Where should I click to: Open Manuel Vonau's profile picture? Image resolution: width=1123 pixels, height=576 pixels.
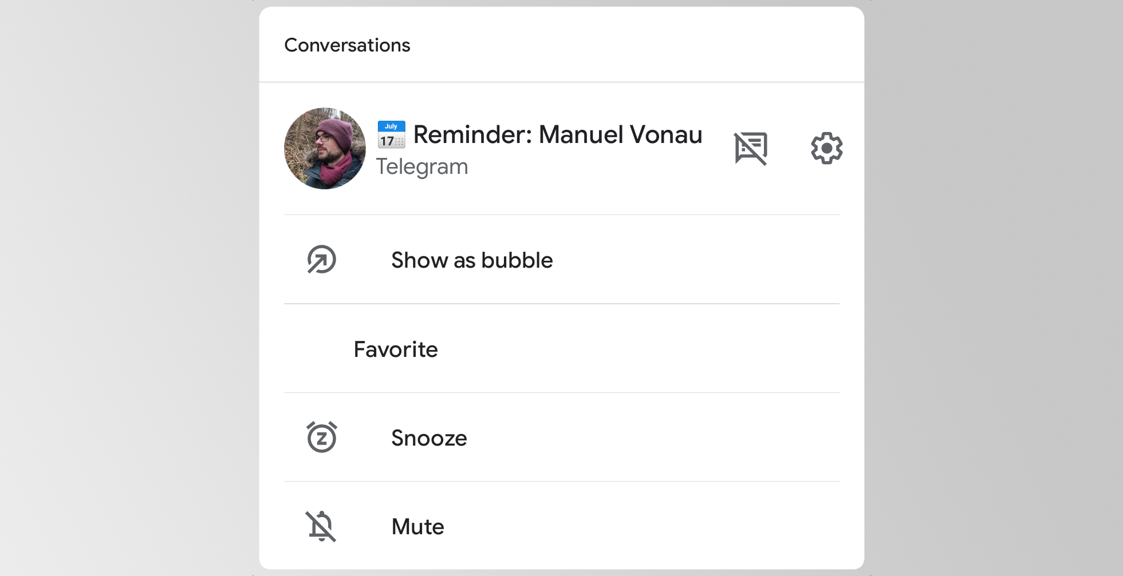[x=325, y=148]
